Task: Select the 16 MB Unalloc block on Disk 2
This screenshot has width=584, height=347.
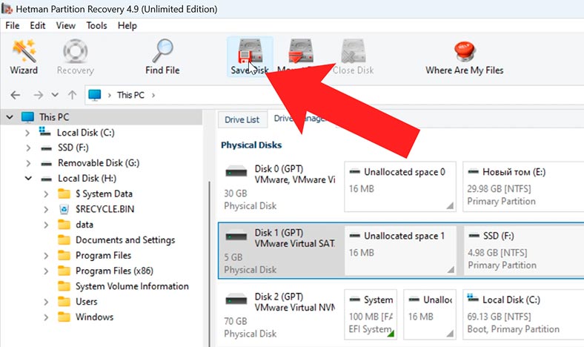Action: pos(430,314)
